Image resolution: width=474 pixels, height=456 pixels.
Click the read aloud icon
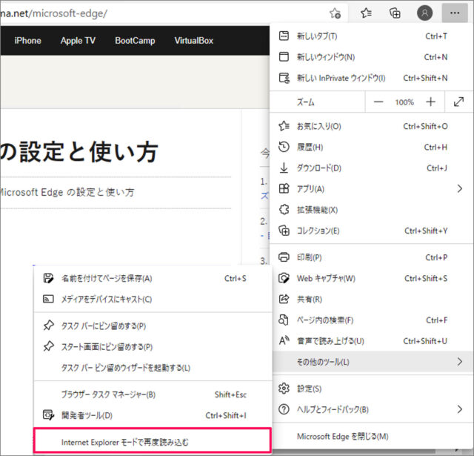point(284,341)
